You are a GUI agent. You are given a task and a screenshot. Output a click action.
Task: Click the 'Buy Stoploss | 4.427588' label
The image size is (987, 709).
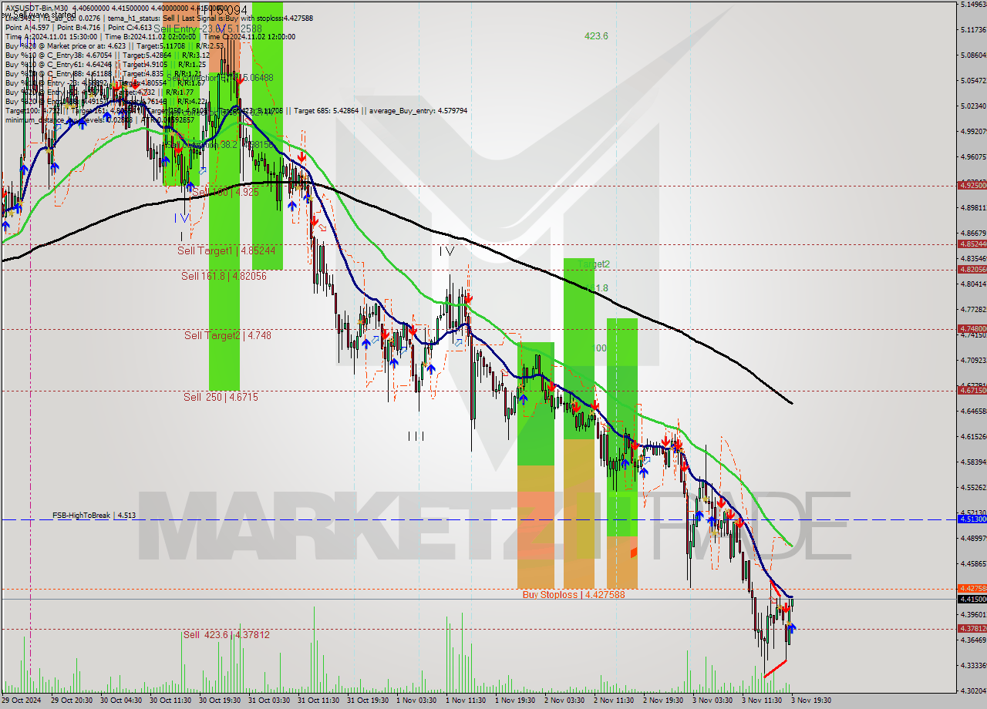click(574, 594)
